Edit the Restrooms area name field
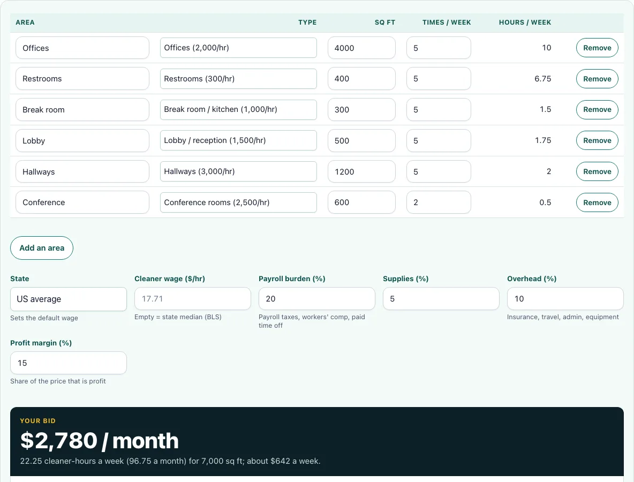The height and width of the screenshot is (482, 634). point(82,79)
